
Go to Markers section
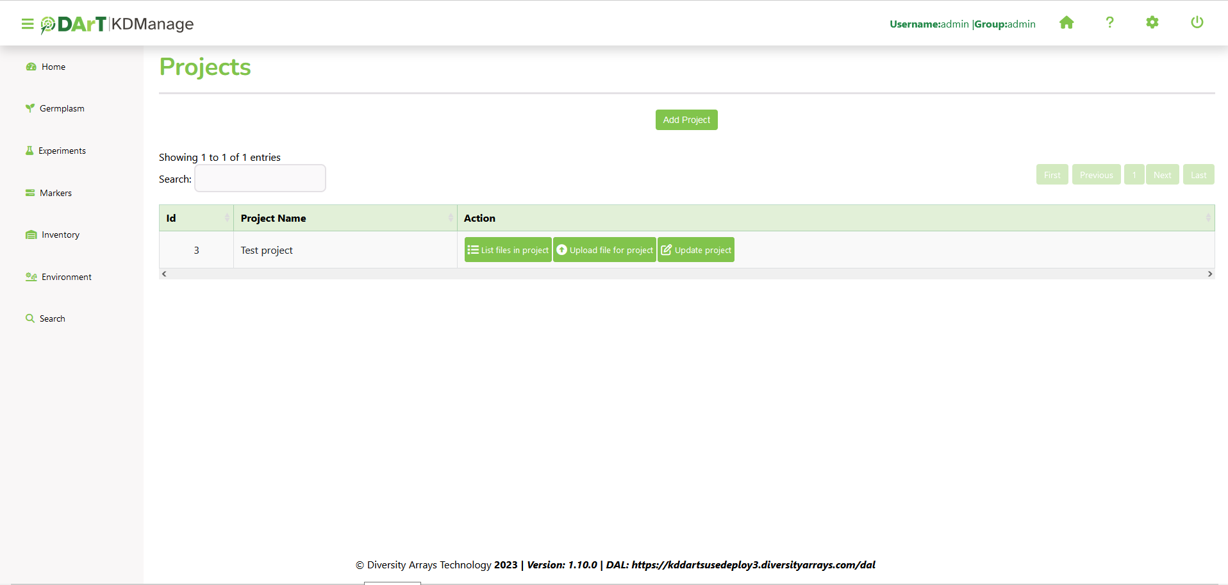(x=55, y=193)
